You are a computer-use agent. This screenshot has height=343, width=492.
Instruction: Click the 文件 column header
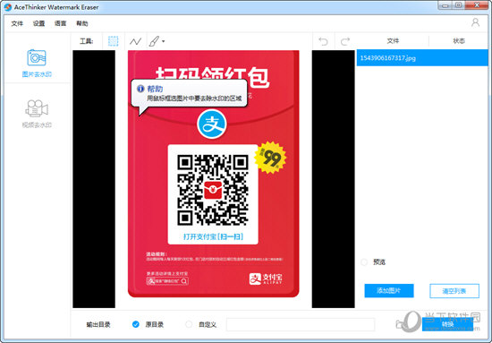[393, 41]
